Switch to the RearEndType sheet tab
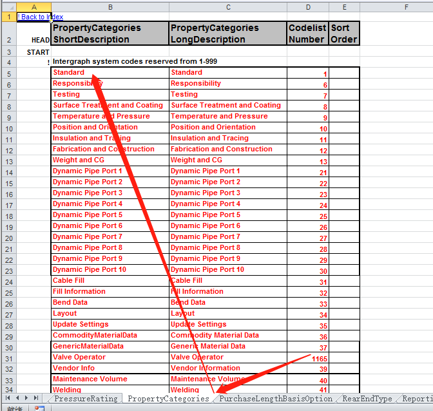This screenshot has width=433, height=411. click(x=367, y=399)
